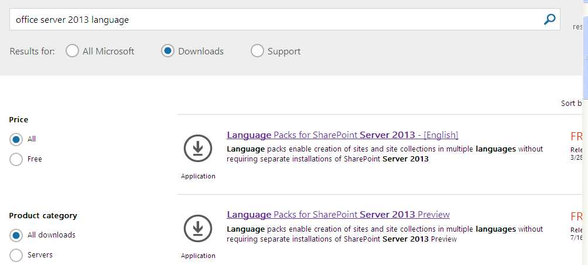Filter results by Free price
Viewport: 588px width, 265px height.
[16, 159]
